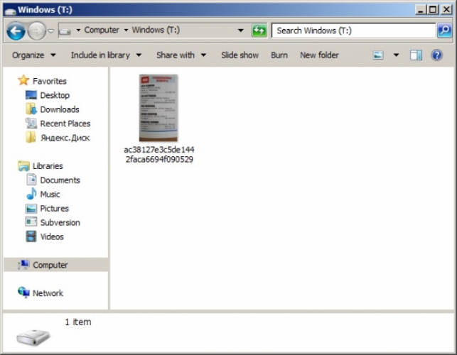Screen dimensions: 457x355
Task: Focus the Search Windows (T:) field
Action: (353, 31)
